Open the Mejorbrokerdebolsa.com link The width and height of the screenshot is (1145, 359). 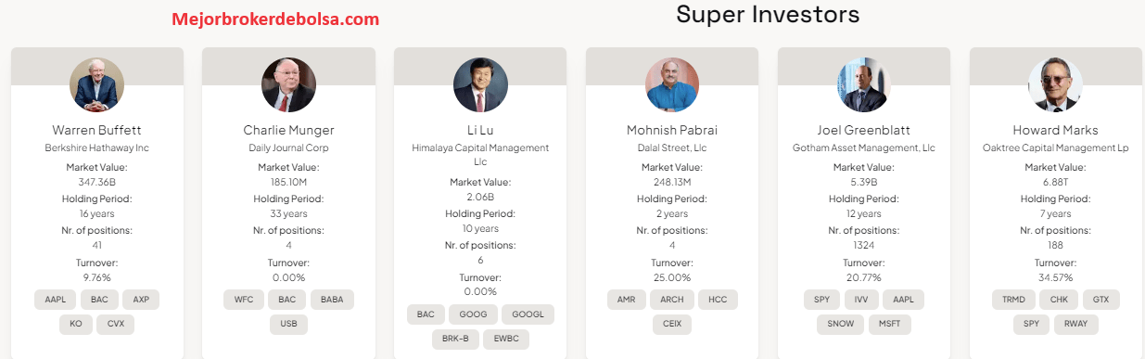[275, 18]
